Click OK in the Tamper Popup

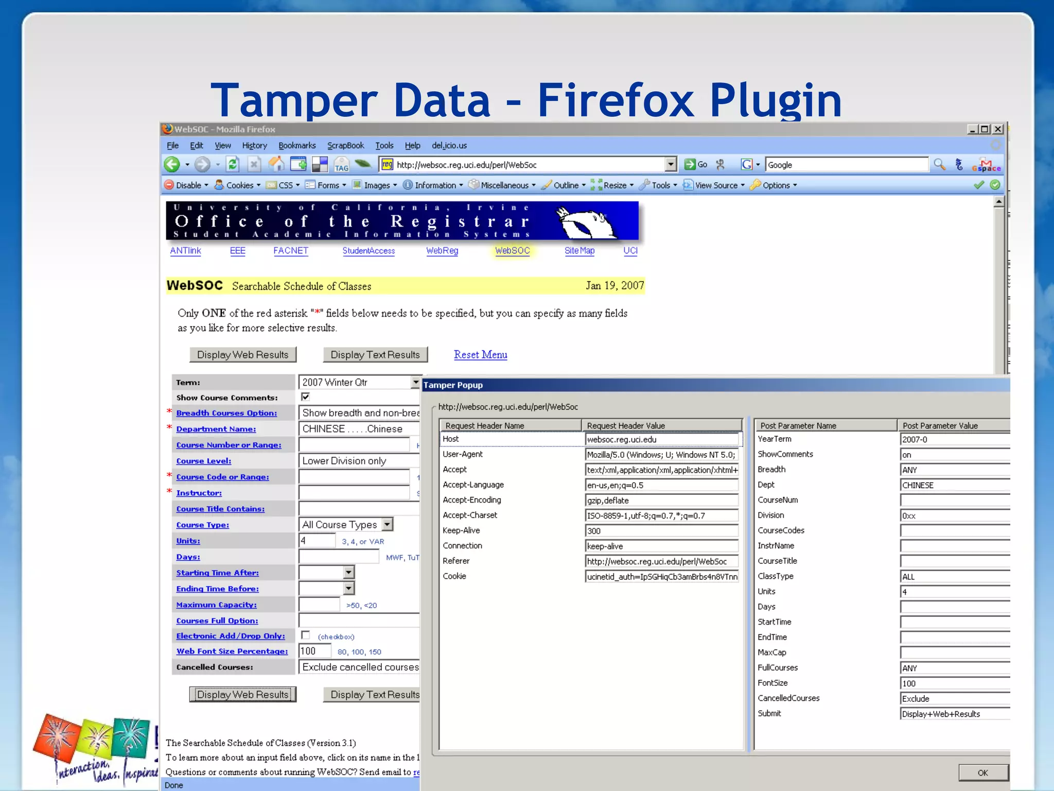tap(982, 772)
